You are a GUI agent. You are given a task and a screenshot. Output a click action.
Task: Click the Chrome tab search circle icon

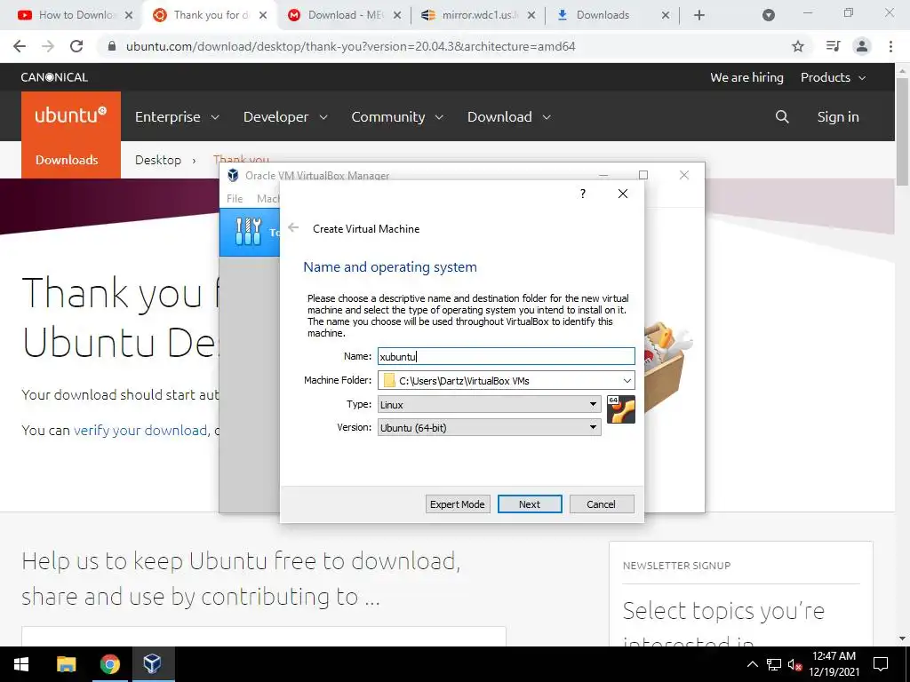tap(769, 16)
